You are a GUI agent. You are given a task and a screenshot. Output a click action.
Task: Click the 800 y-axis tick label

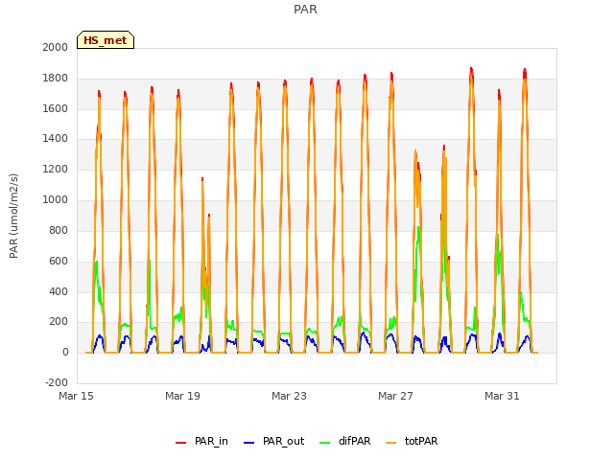click(x=59, y=230)
